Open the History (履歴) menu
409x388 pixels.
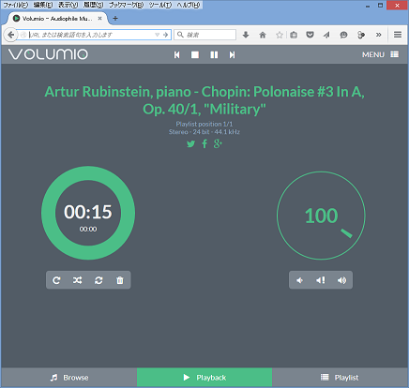(x=93, y=6)
